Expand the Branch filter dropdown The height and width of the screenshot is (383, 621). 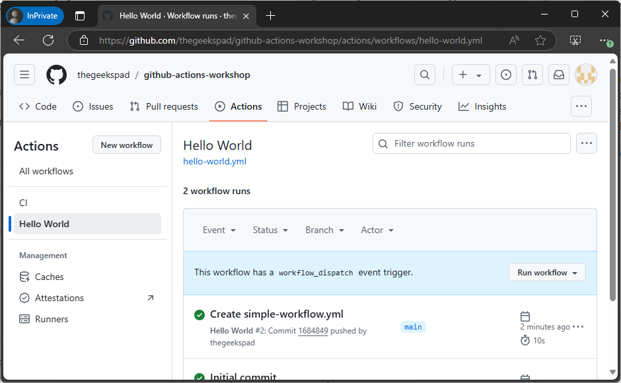(324, 230)
